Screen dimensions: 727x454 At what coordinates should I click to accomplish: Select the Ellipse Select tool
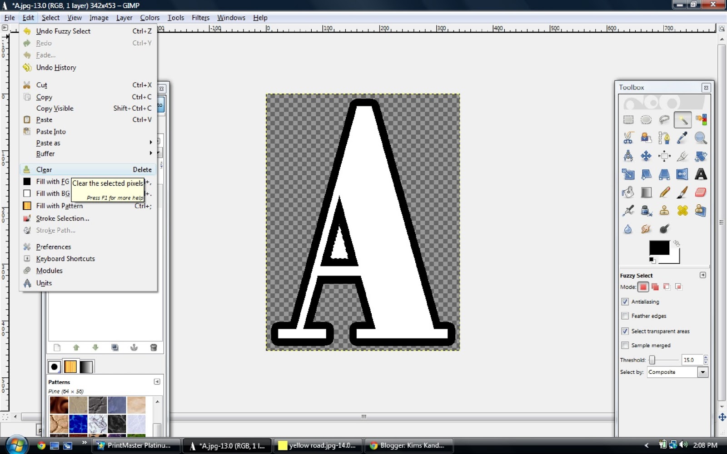646,120
